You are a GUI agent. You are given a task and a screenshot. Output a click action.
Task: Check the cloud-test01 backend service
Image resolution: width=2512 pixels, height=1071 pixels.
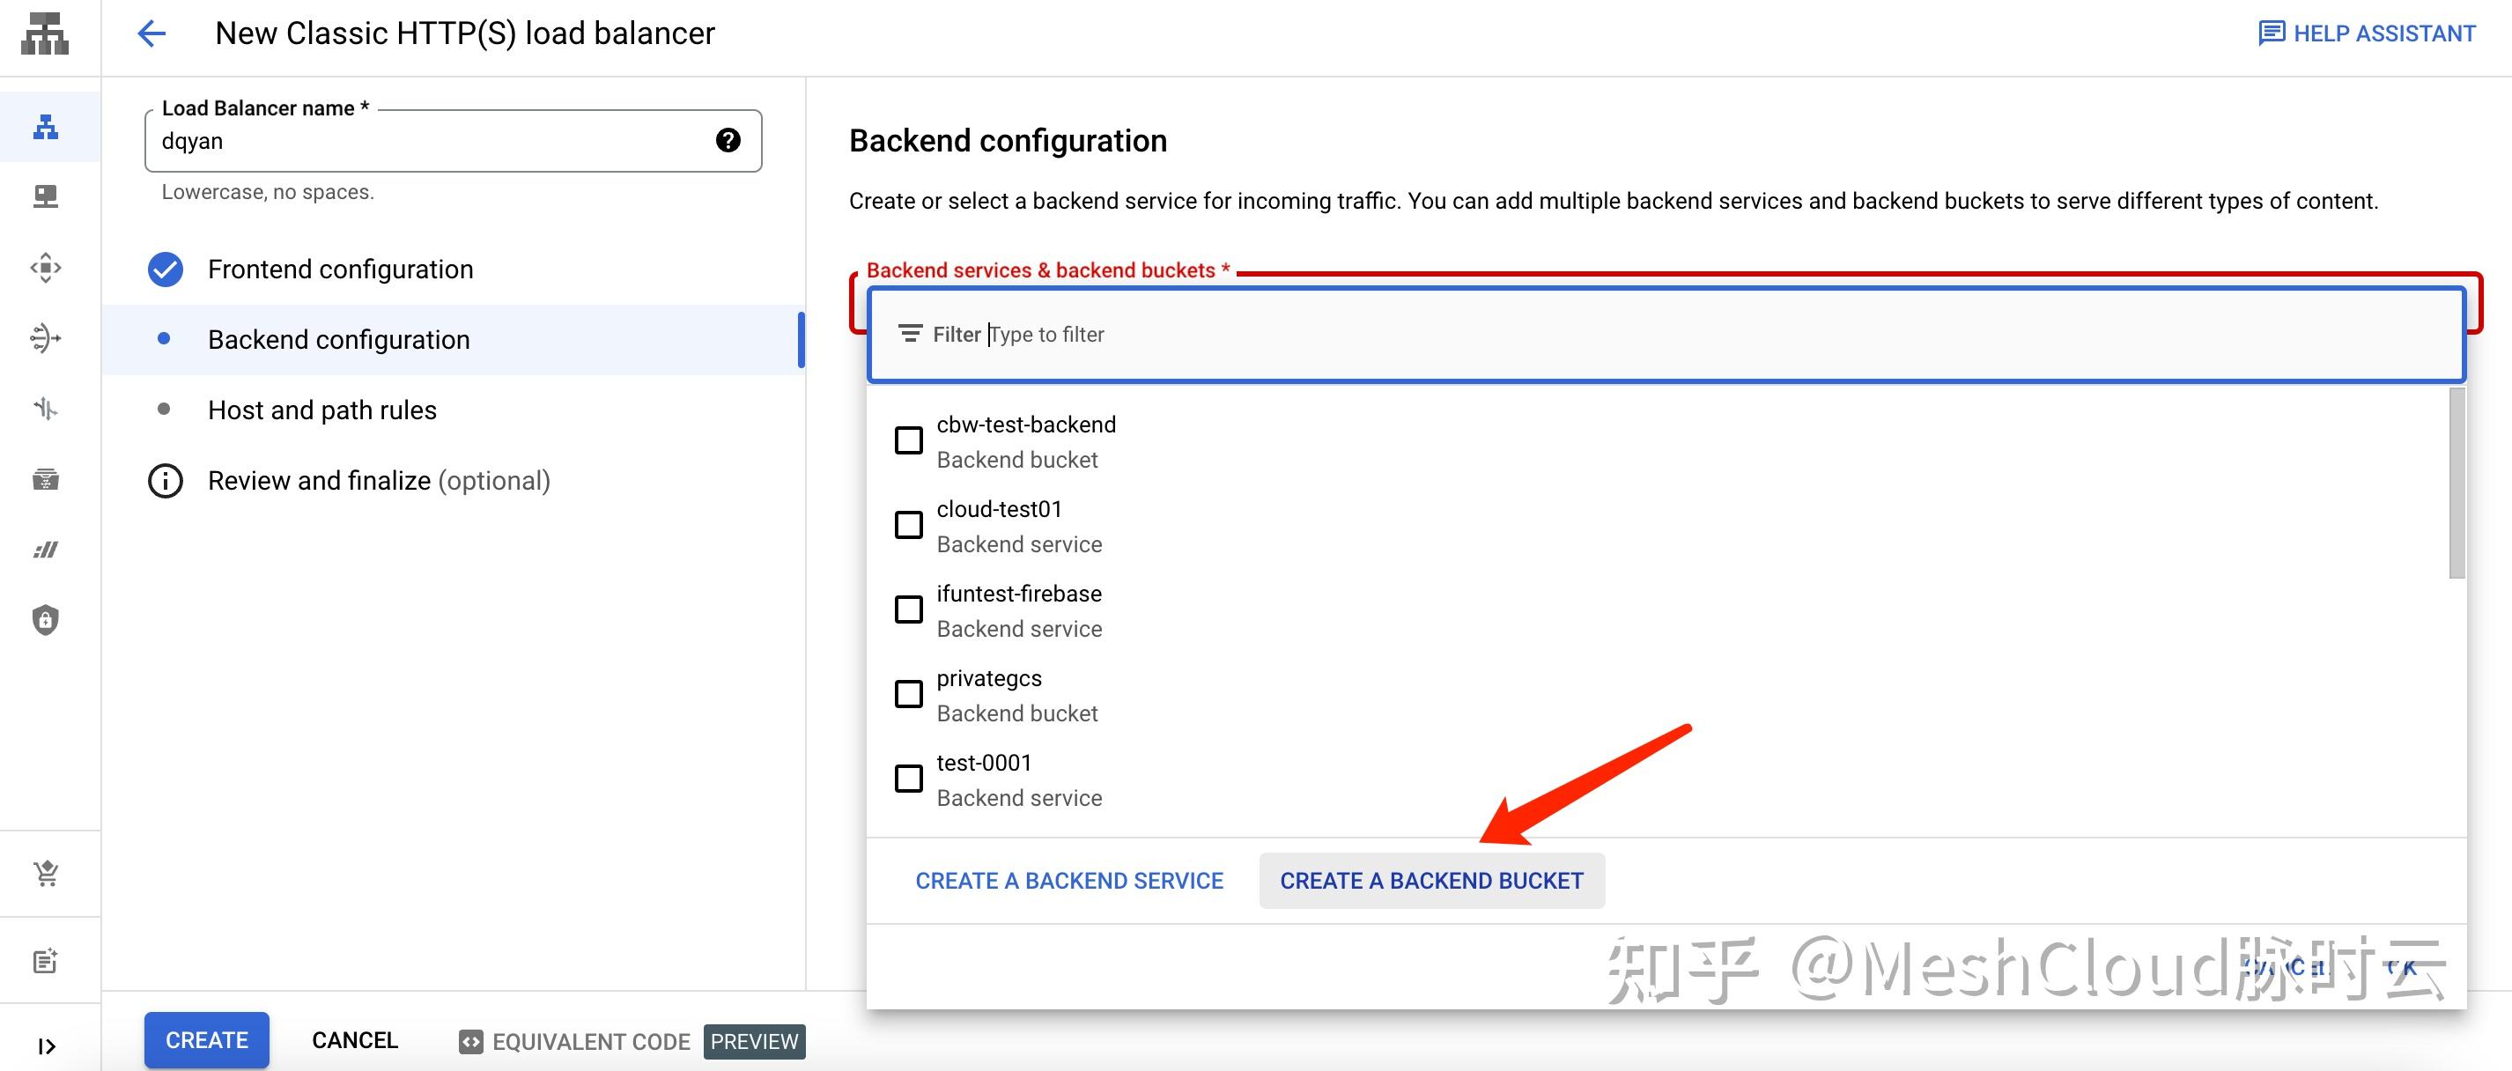[908, 525]
